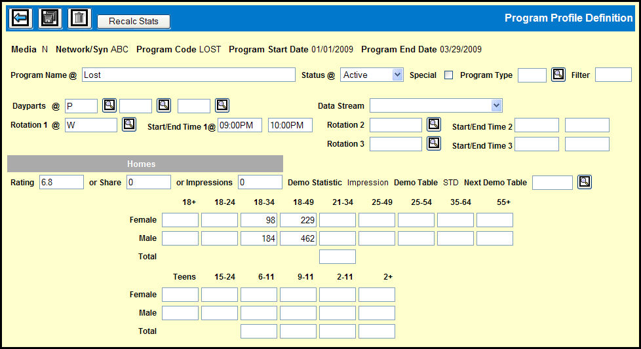Click the Female 25-49 field
641x349 pixels.
[x=376, y=220]
